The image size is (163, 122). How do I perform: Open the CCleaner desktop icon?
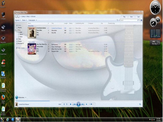(3, 63)
